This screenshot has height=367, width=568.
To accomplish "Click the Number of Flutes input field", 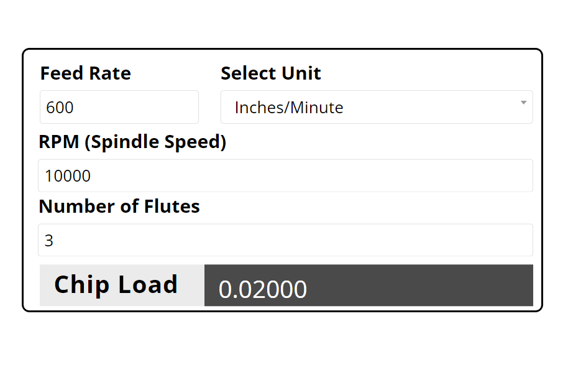I will click(x=285, y=240).
